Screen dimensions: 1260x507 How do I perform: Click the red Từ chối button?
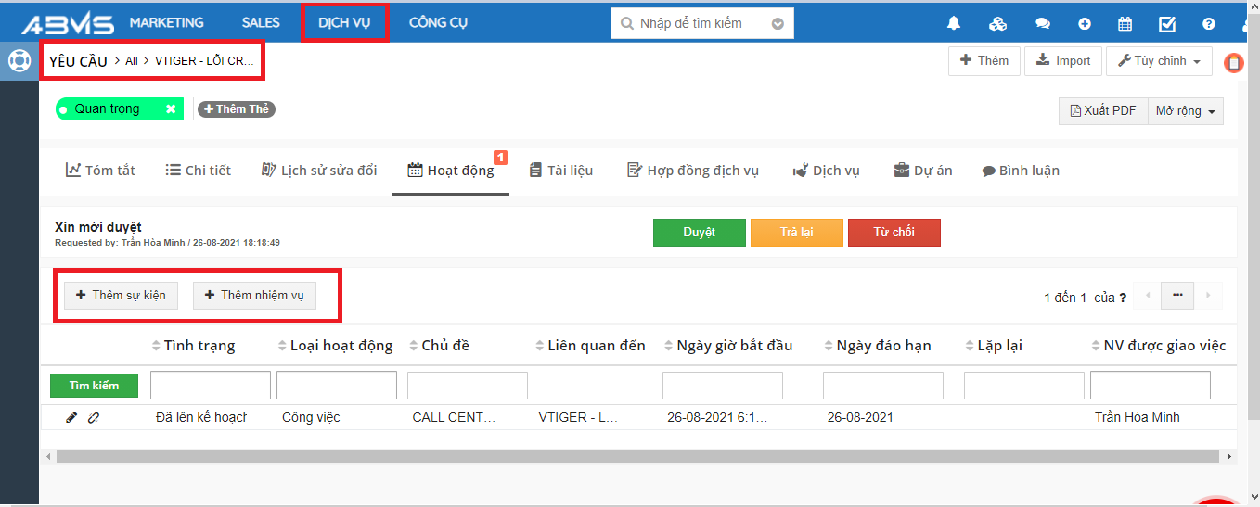click(x=894, y=233)
